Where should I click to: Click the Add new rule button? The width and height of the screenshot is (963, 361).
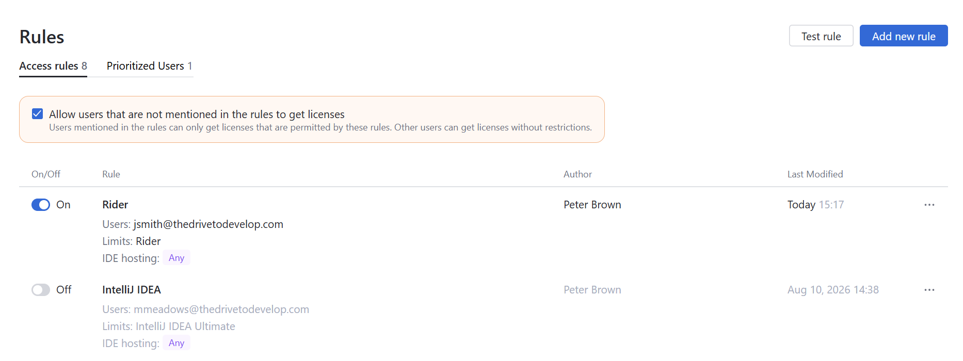pyautogui.click(x=904, y=36)
